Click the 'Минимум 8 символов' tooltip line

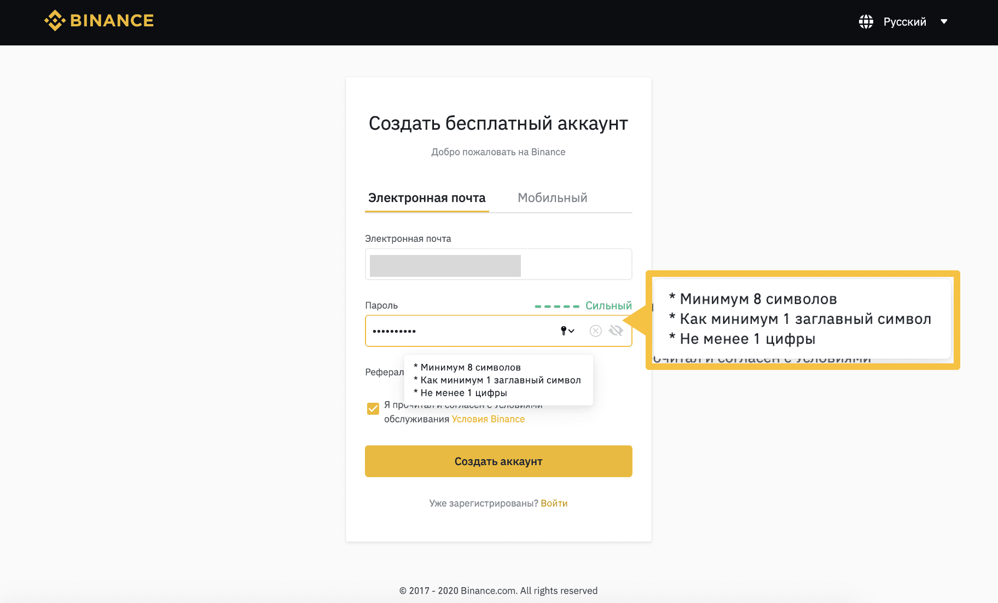click(467, 368)
